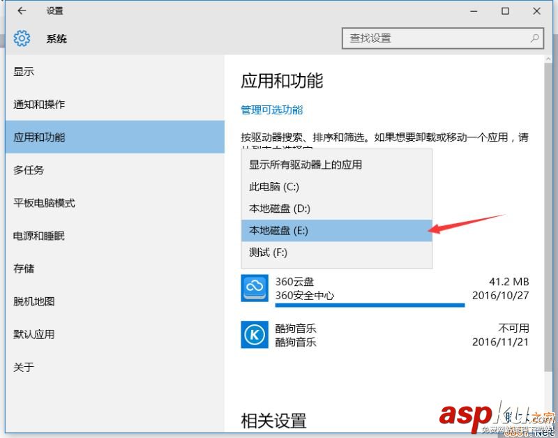Click the 360云盘 app icon
The width and height of the screenshot is (558, 438).
coord(254,287)
